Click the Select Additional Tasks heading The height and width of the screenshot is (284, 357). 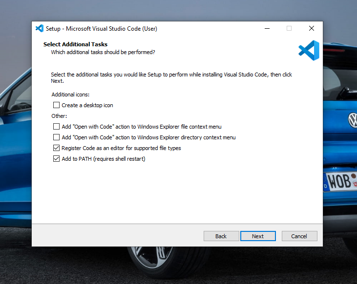pyautogui.click(x=75, y=44)
